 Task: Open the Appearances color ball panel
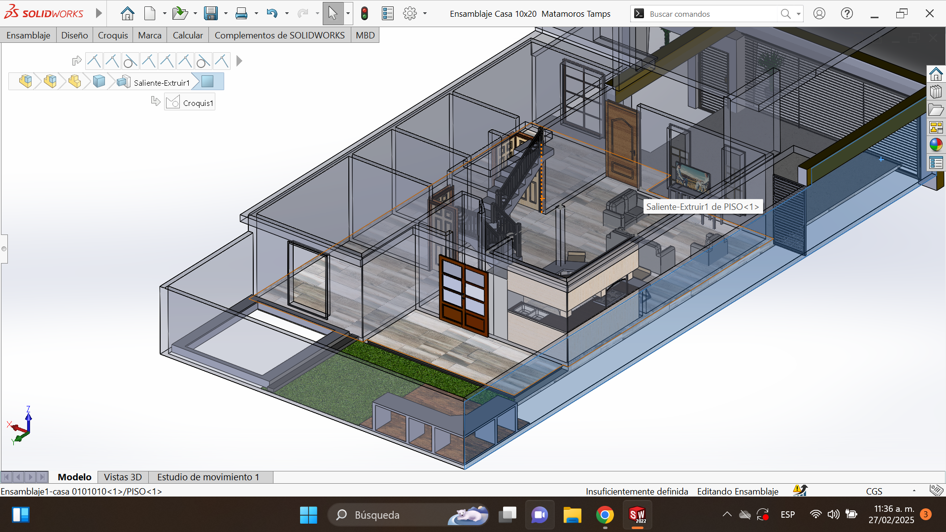tap(936, 145)
